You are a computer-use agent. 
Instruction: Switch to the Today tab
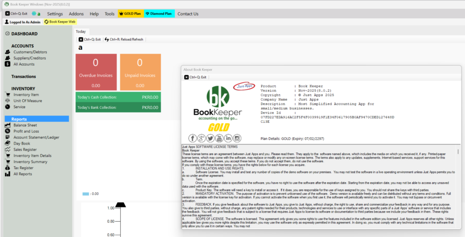click(81, 31)
